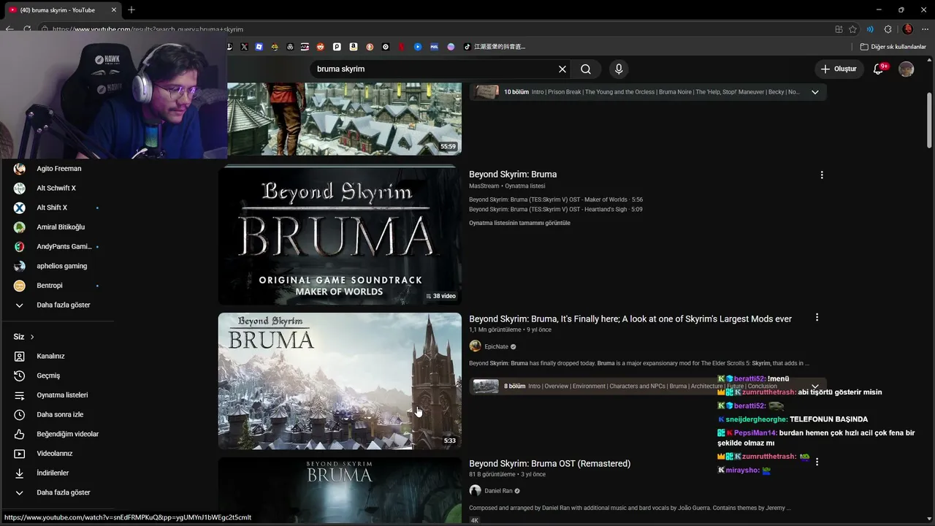The height and width of the screenshot is (526, 935).
Task: Click the EpicNate channel avatar
Action: 475,346
